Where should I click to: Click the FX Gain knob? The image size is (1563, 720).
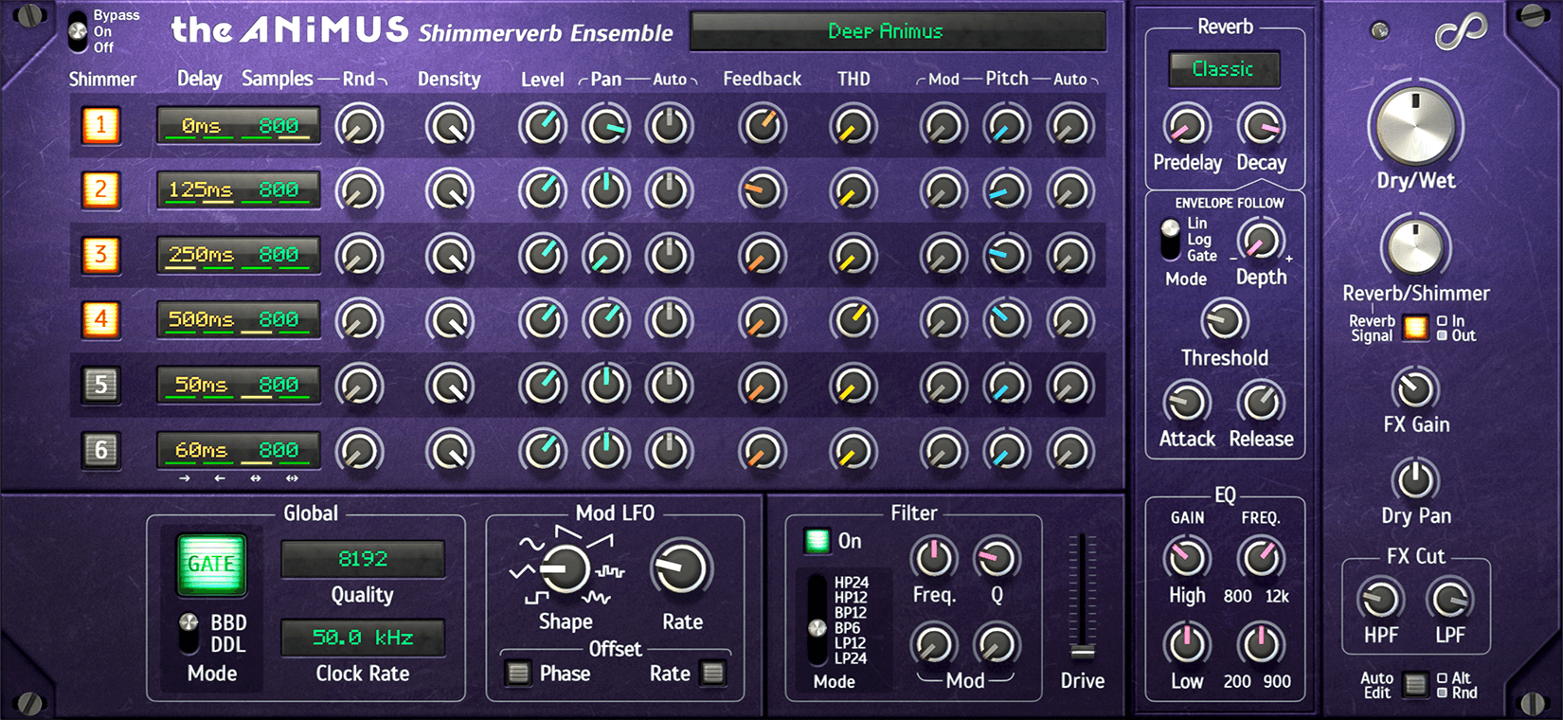point(1415,388)
